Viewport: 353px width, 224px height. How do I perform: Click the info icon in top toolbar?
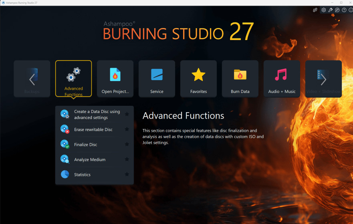click(x=351, y=10)
